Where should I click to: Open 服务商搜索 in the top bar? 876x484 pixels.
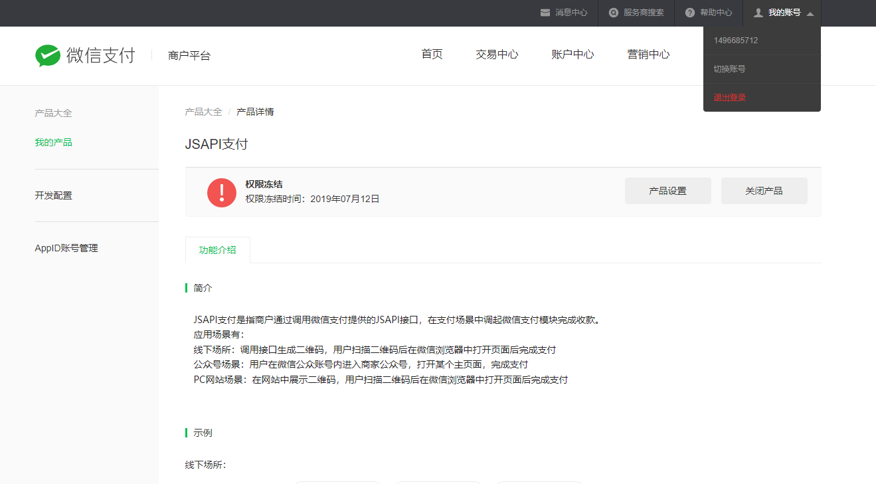[644, 13]
